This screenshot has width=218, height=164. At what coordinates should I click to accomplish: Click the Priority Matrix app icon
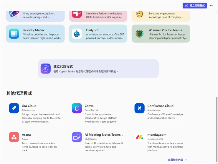coord(14,34)
